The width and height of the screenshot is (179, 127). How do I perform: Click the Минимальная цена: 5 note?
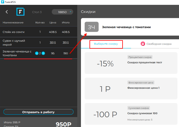140,120
